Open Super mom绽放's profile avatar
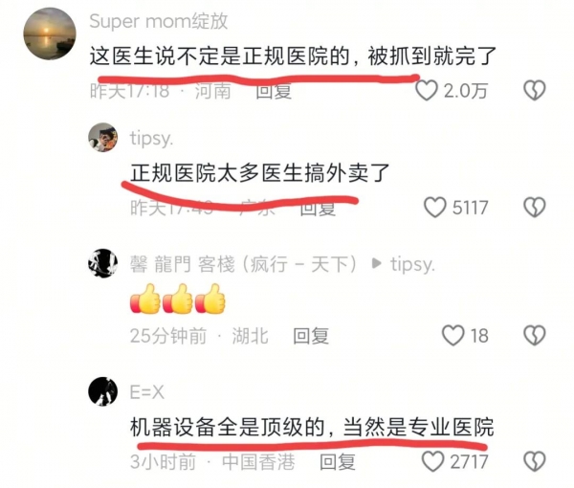Screen dimensions: 574x488 [x=50, y=33]
